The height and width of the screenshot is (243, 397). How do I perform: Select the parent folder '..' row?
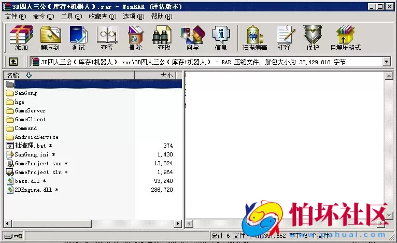(x=93, y=84)
